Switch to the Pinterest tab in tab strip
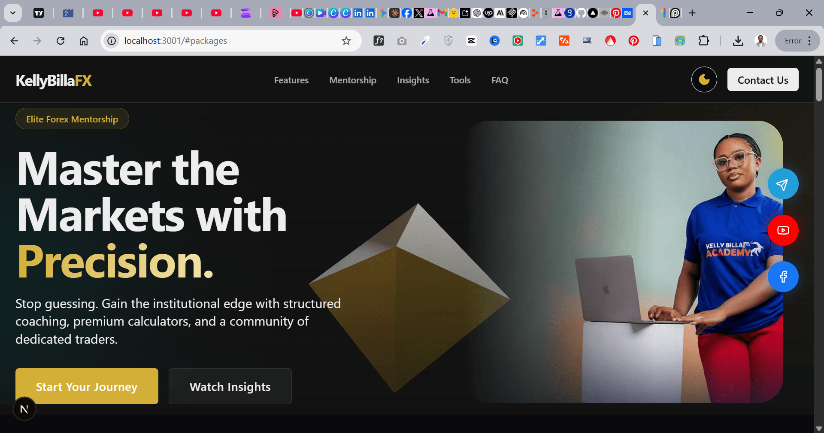This screenshot has width=824, height=433. click(x=616, y=13)
